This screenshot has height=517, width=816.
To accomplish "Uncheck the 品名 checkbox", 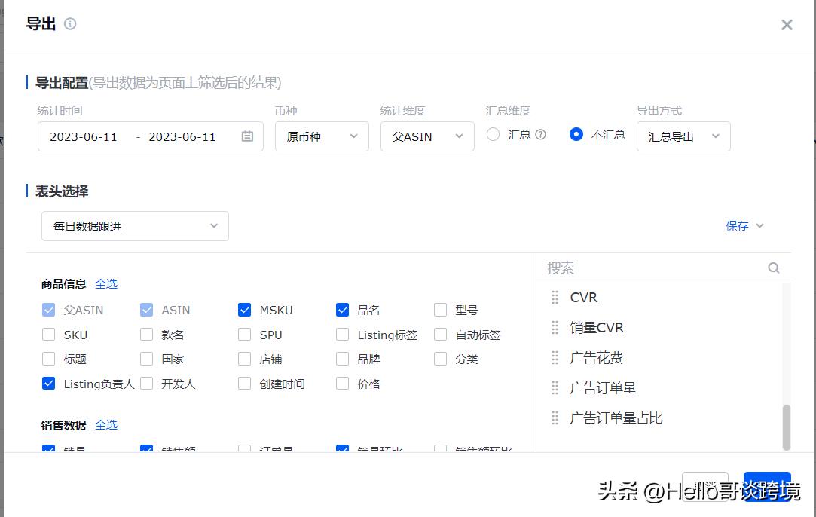I will click(342, 309).
